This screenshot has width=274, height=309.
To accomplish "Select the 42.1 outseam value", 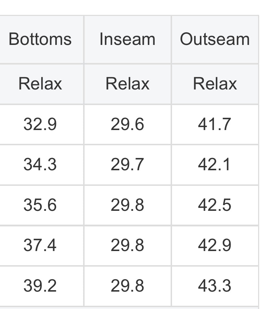I will point(215,165).
